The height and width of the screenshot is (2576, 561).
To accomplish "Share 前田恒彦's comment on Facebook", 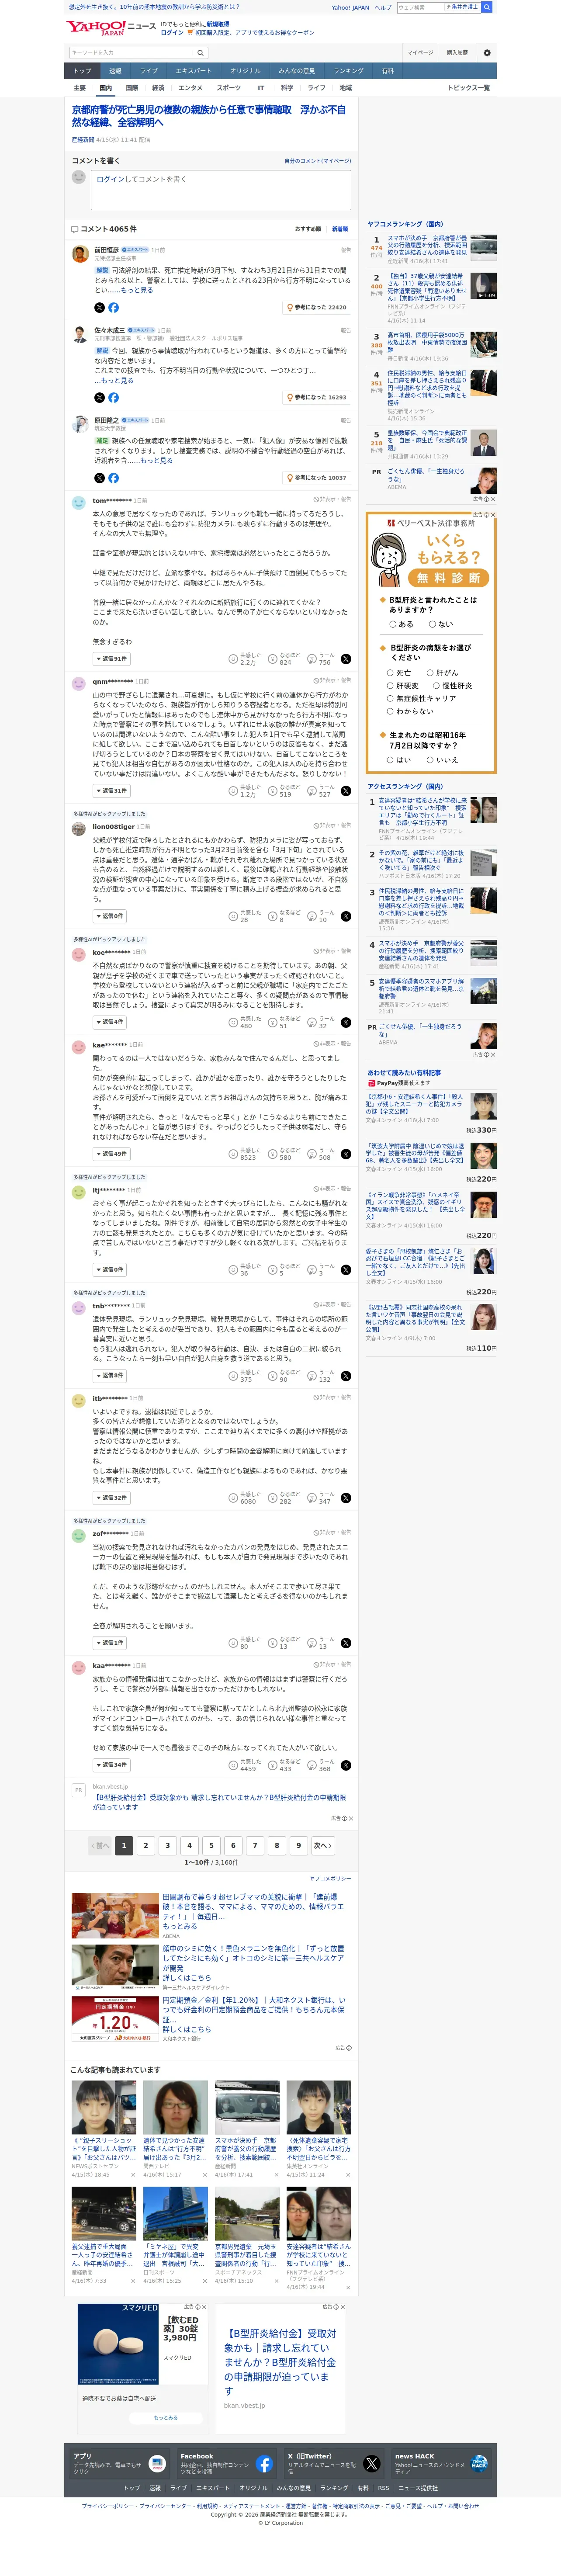I will click(113, 307).
